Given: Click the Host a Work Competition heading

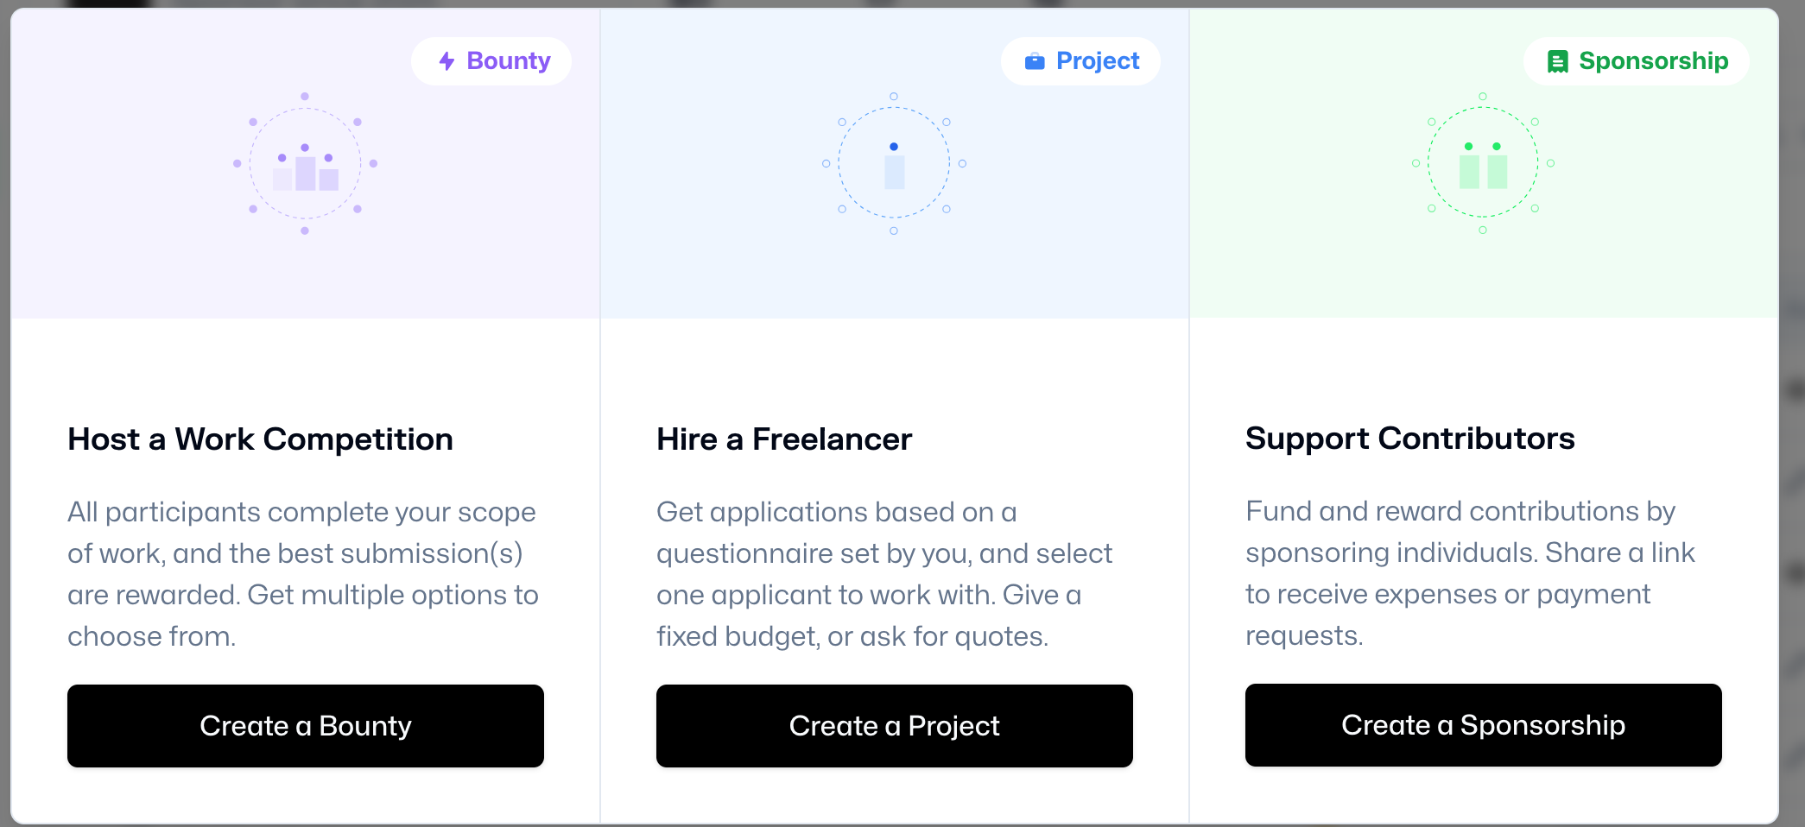Looking at the screenshot, I should 260,439.
